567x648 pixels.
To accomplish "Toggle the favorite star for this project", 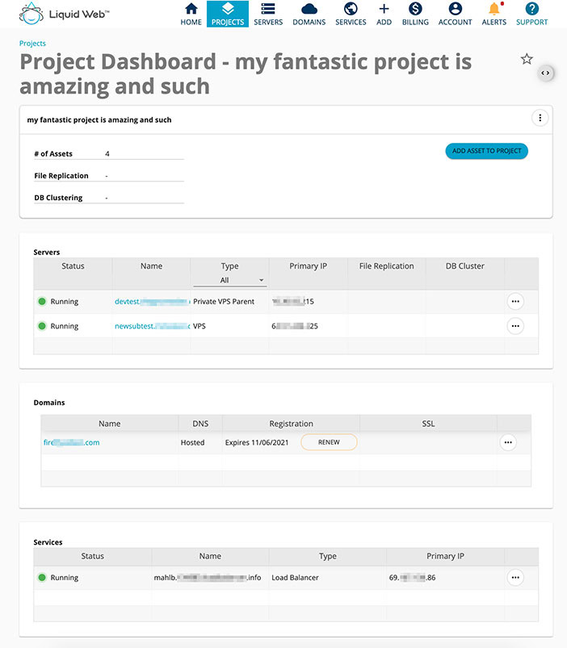I will [526, 58].
